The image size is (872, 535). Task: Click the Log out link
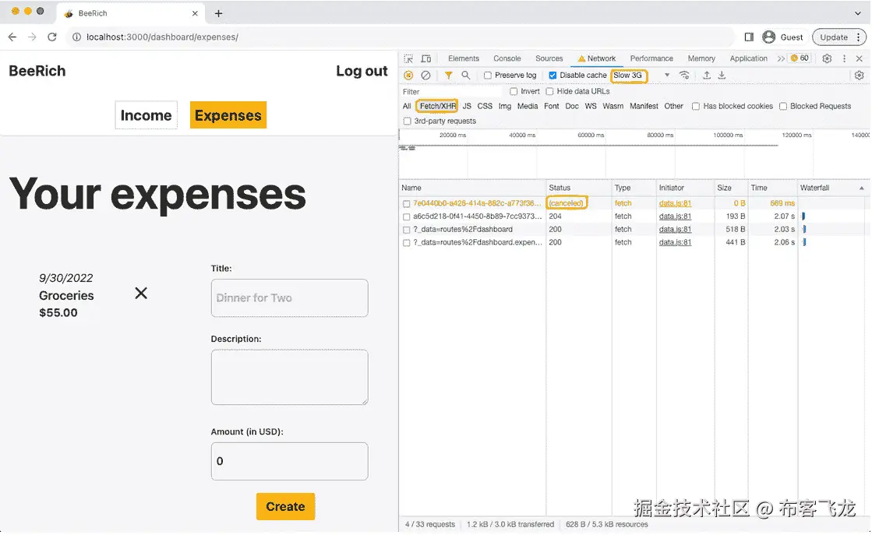(x=361, y=71)
